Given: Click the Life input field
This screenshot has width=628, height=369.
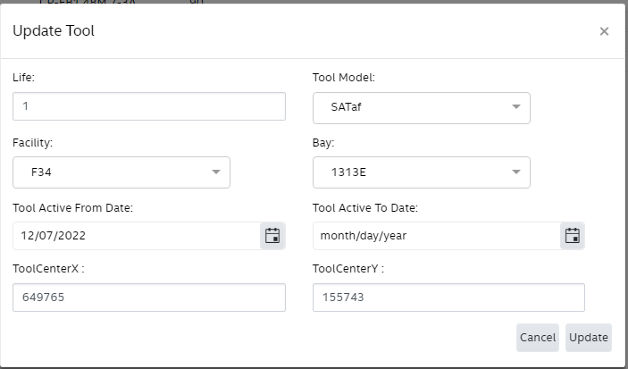Looking at the screenshot, I should coord(149,106).
